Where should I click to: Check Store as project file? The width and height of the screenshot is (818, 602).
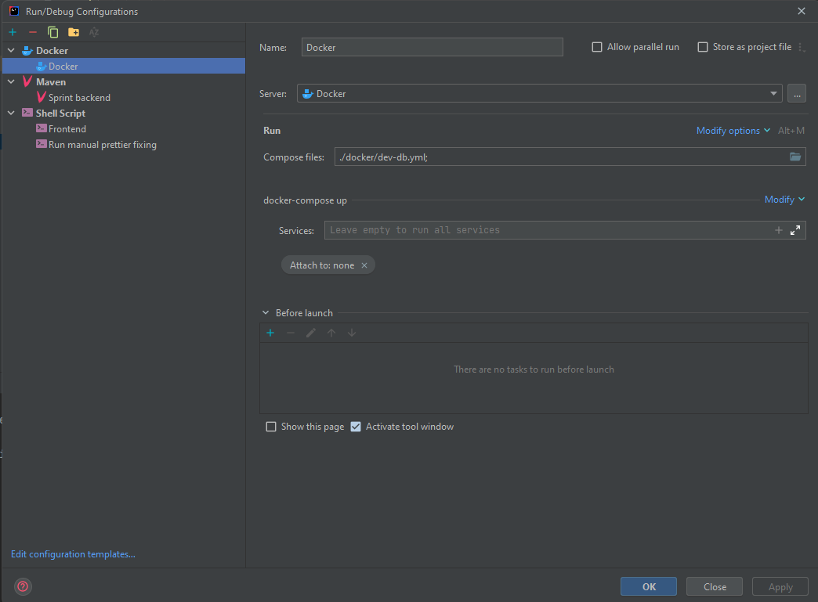click(702, 47)
